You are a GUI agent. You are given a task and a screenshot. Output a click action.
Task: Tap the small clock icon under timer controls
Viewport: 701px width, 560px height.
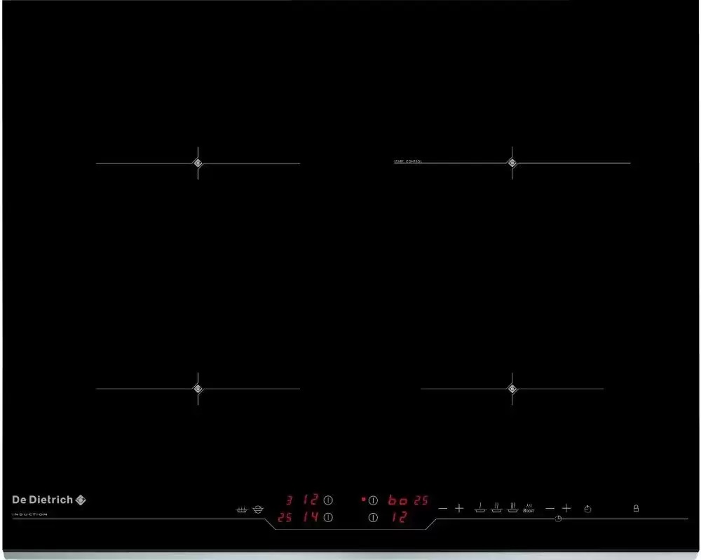tap(558, 519)
